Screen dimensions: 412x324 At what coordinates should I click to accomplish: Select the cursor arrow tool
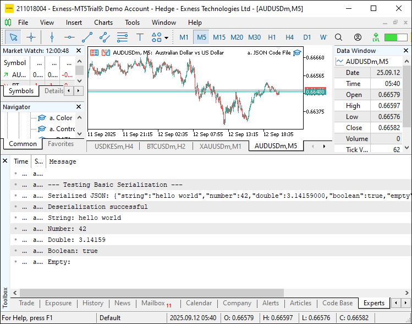pos(13,37)
